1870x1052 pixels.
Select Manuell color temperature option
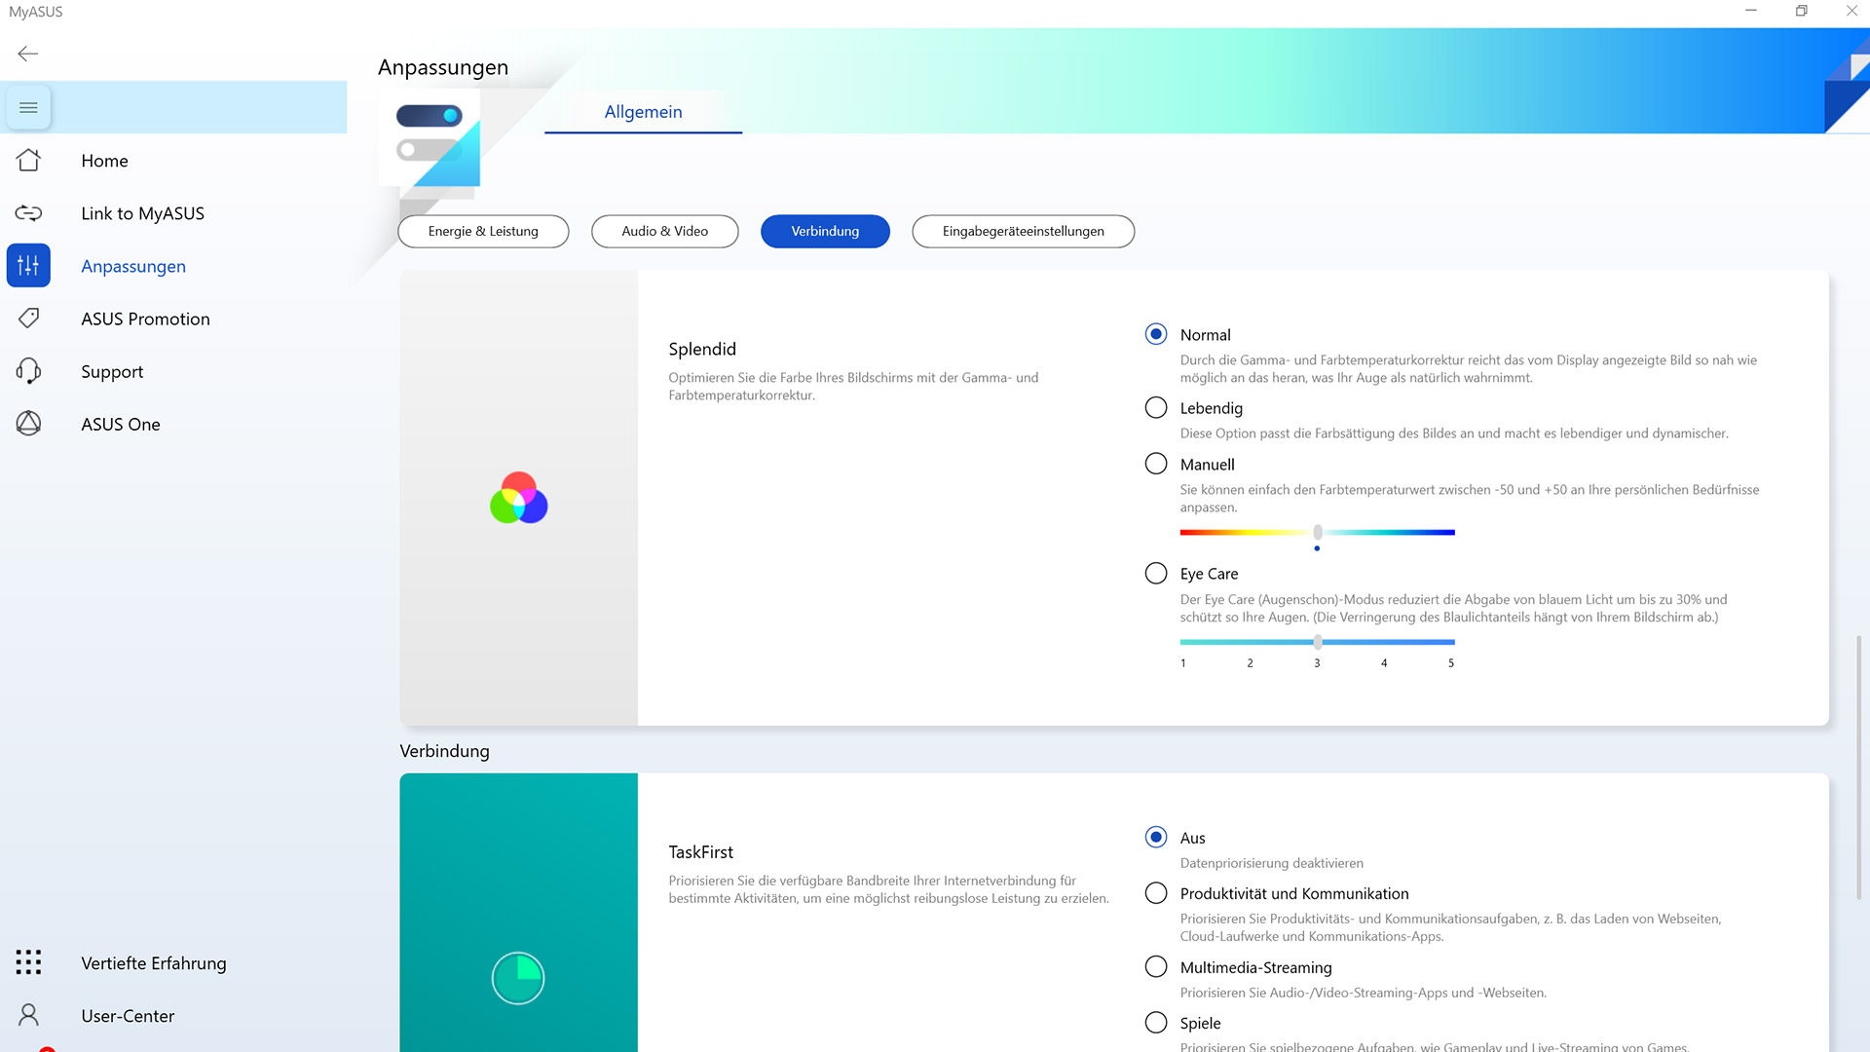coord(1156,465)
